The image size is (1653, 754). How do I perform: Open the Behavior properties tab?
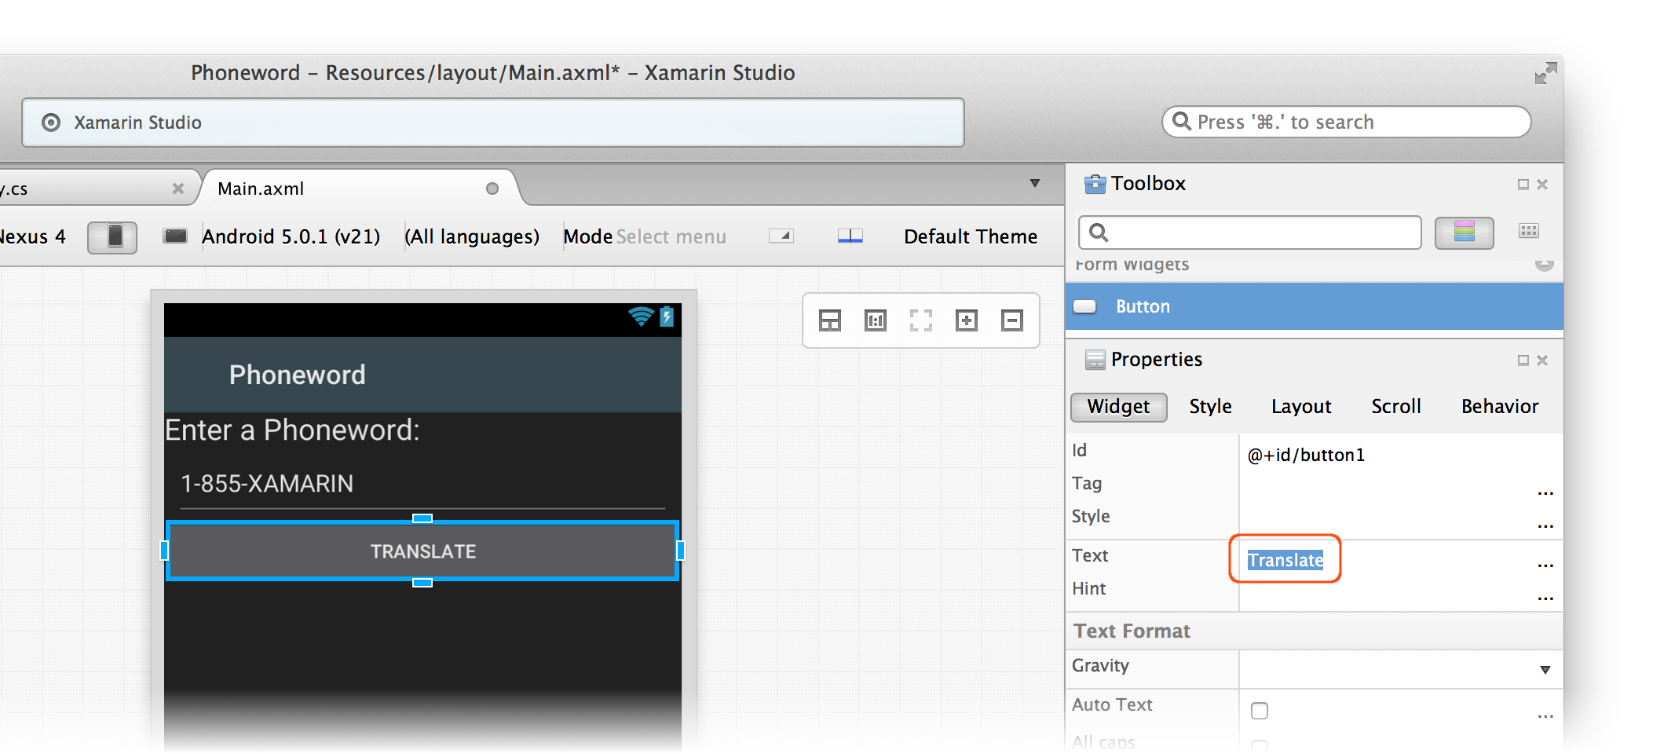point(1499,407)
